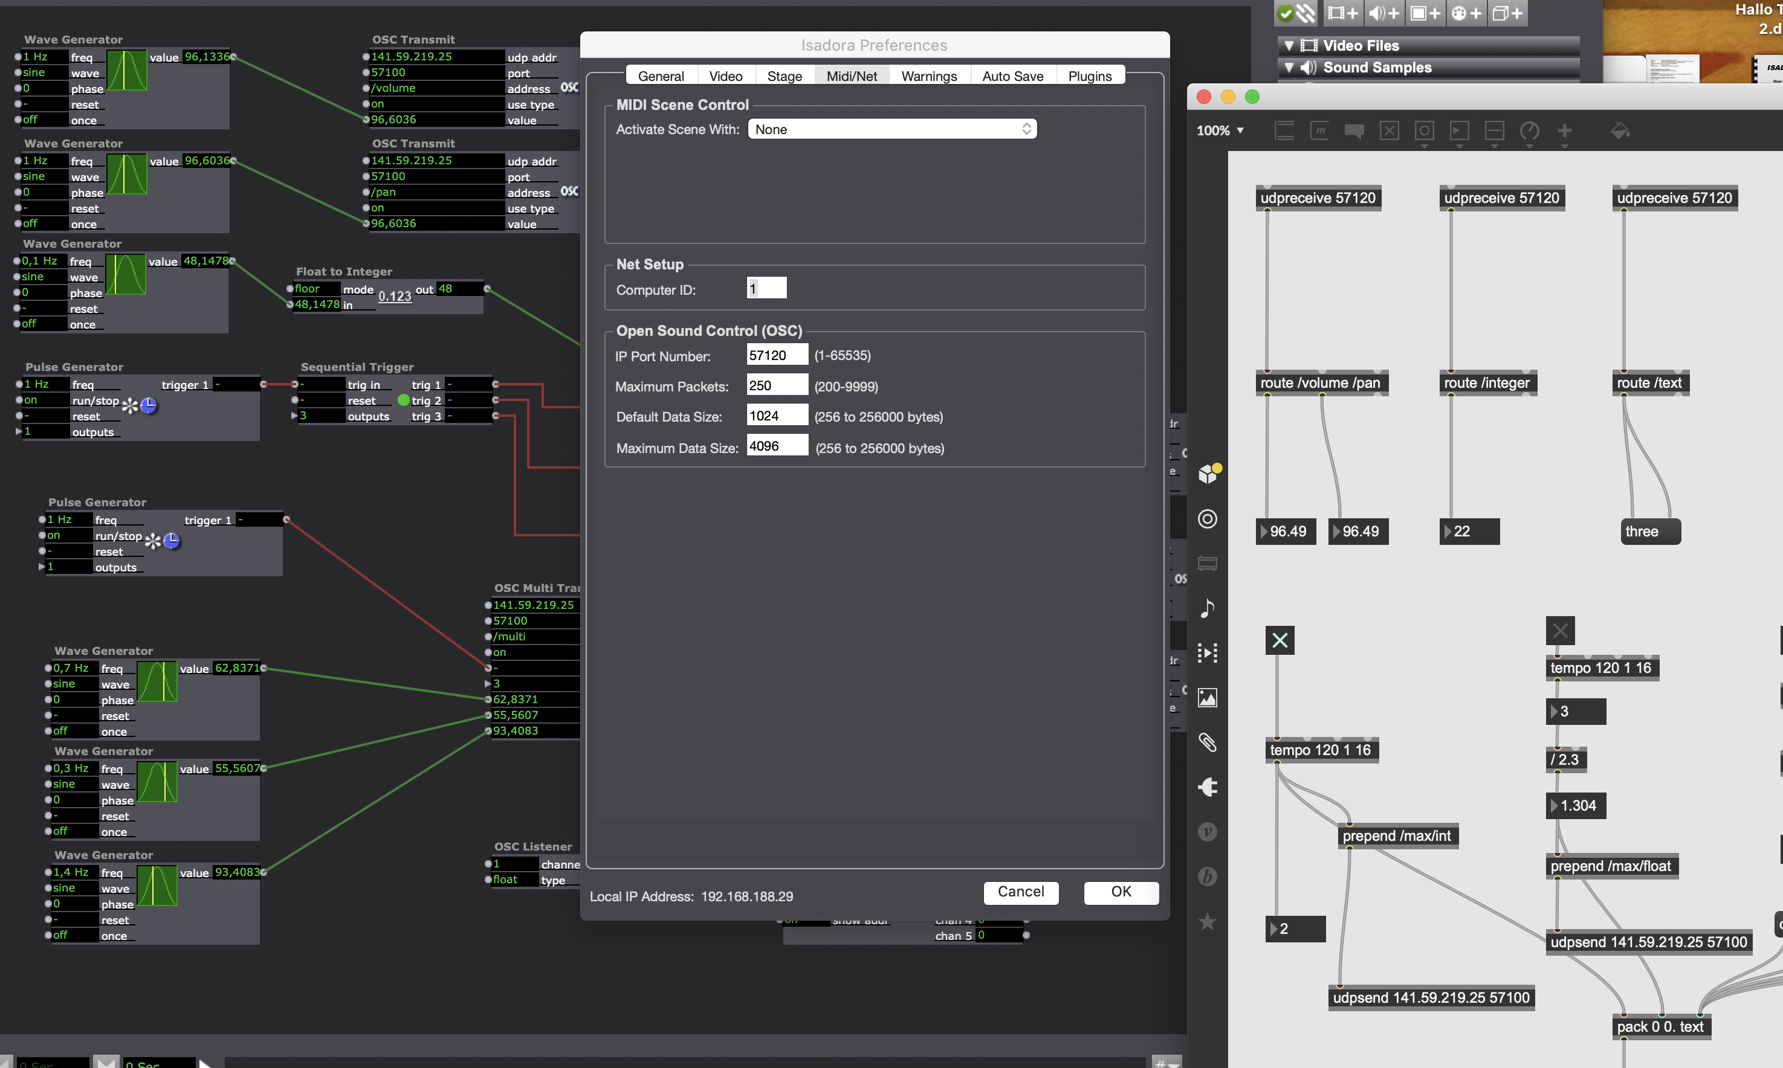Open the plug-ins icon in Max sidebar
This screenshot has height=1068, width=1783.
pos(1208,787)
